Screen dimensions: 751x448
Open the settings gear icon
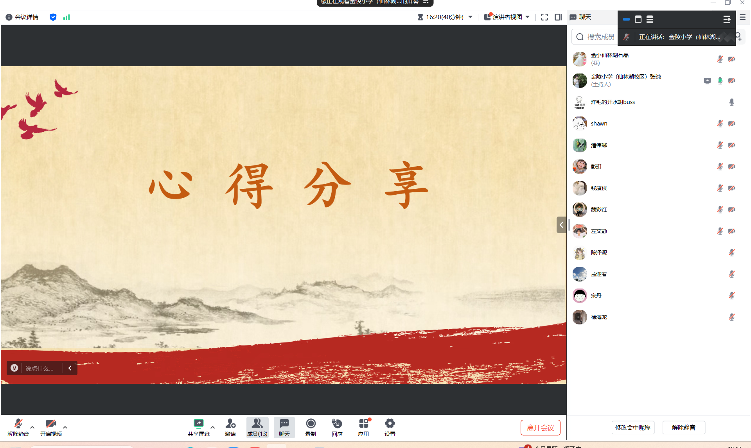(390, 424)
